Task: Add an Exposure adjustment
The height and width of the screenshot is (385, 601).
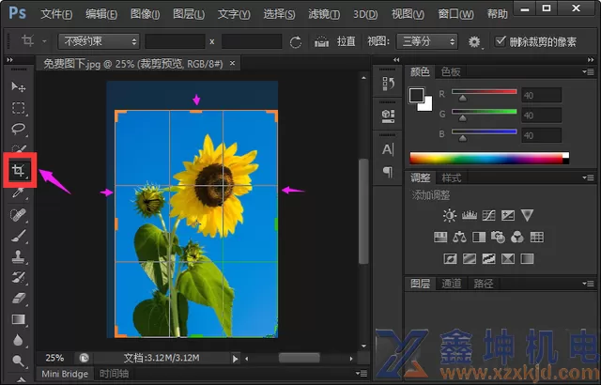Action: 508,215
